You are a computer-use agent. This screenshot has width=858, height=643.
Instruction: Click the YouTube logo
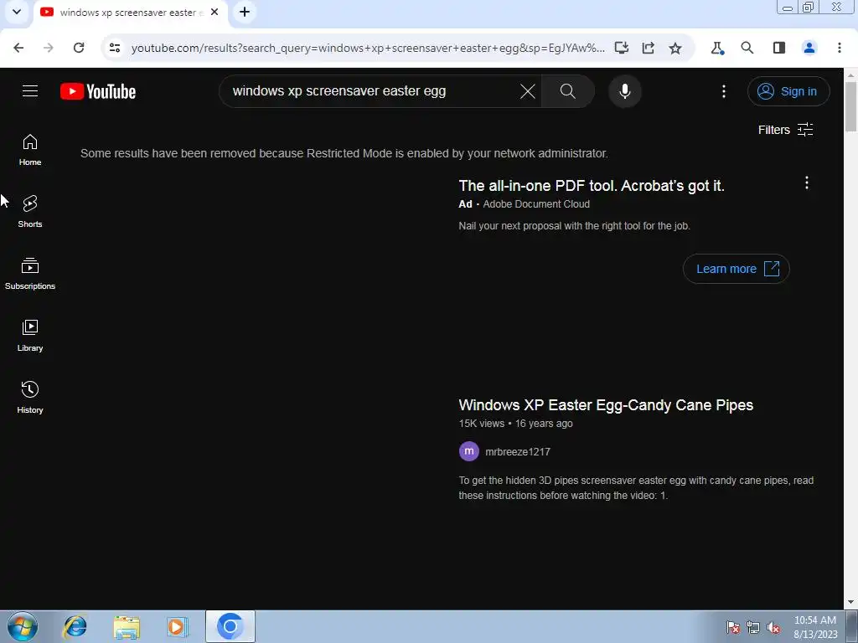pyautogui.click(x=98, y=91)
